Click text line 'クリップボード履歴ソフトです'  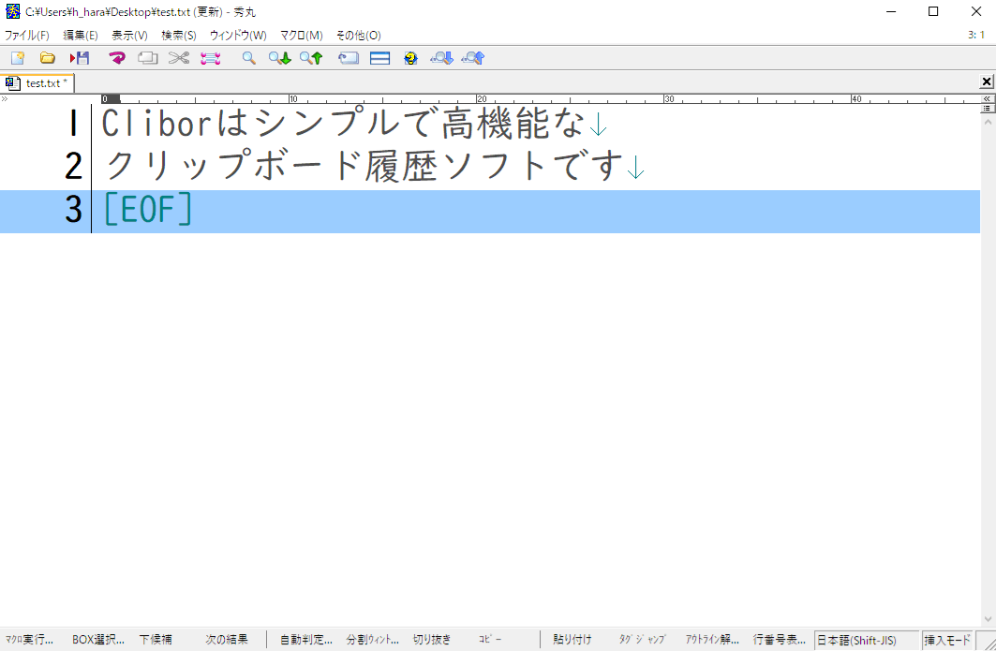(x=363, y=167)
